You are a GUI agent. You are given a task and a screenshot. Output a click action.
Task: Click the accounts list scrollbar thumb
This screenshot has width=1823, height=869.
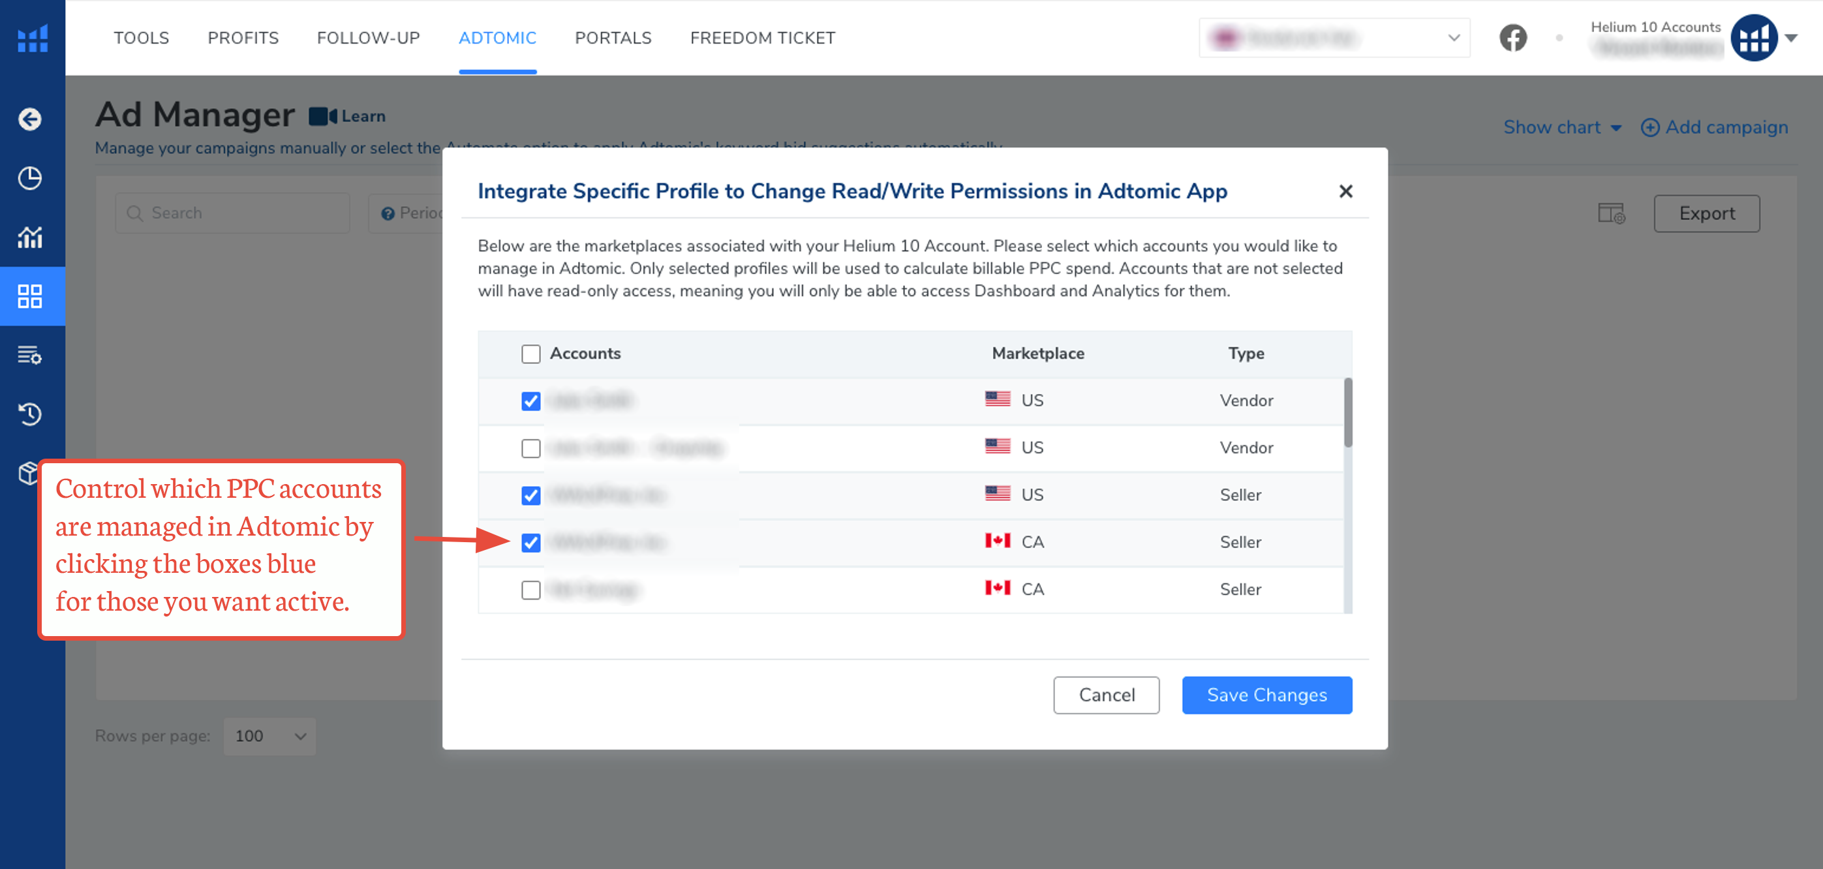(1348, 412)
